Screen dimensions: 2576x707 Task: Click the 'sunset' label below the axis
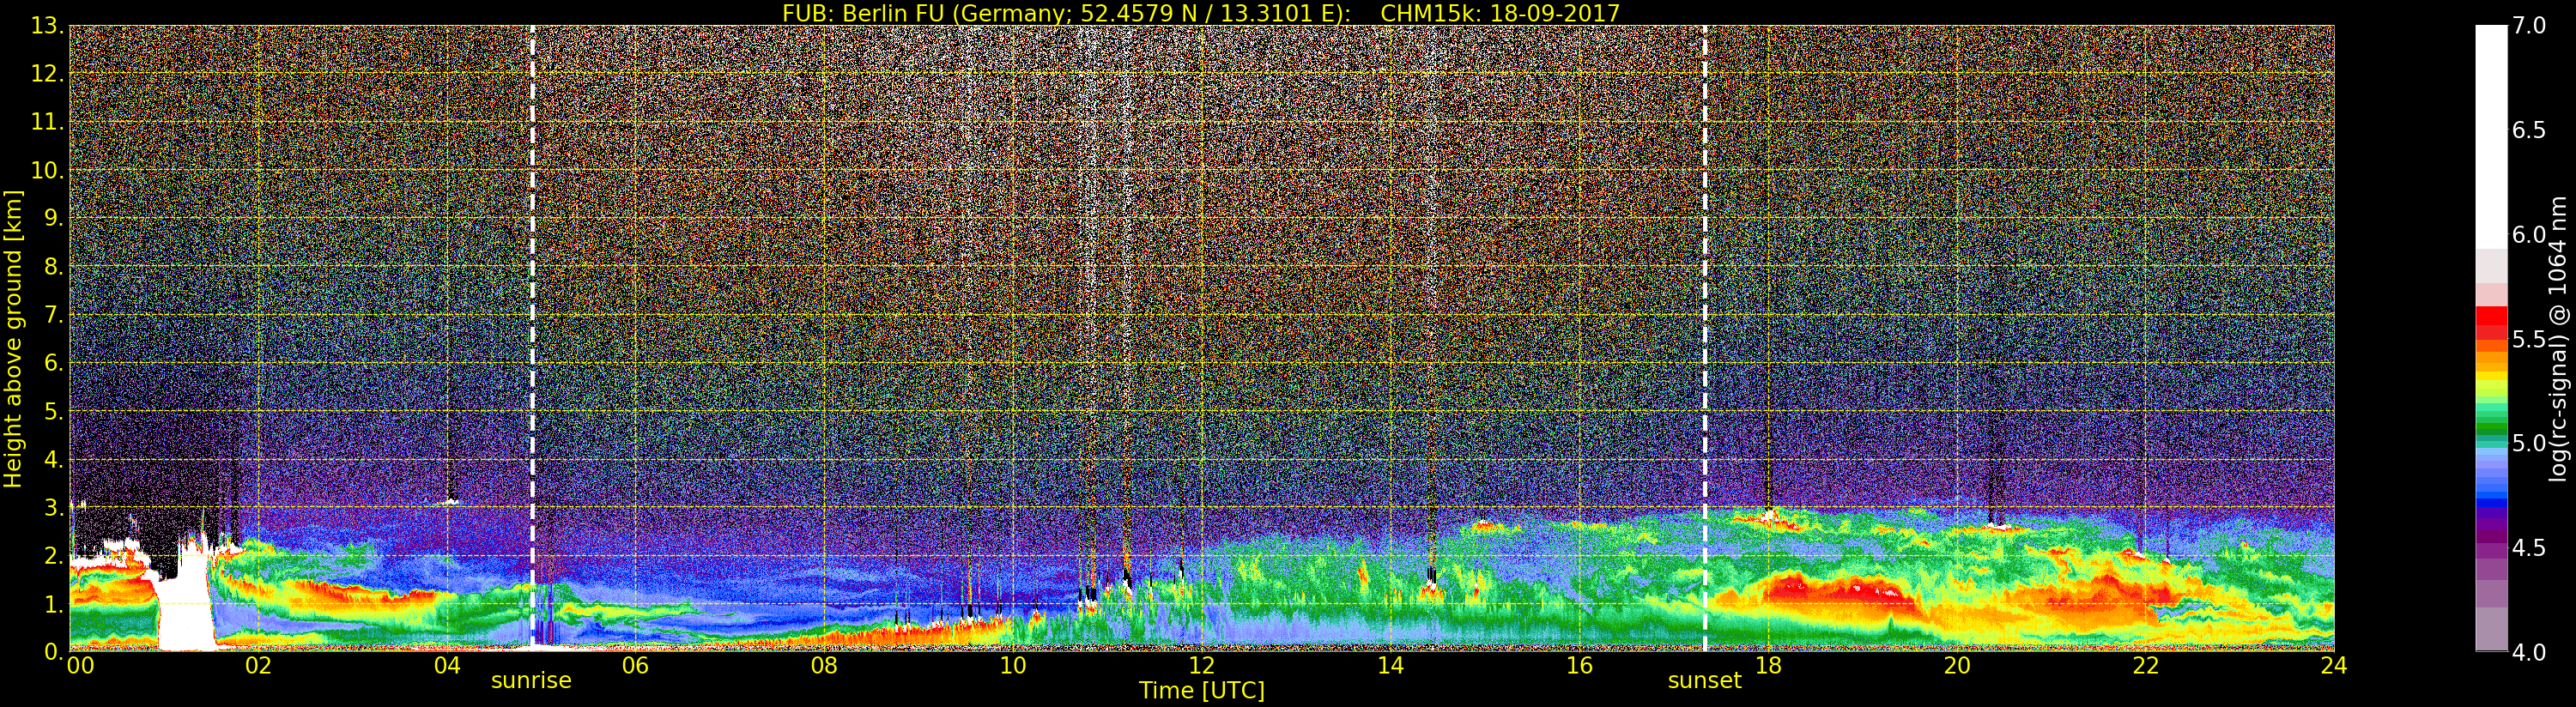[x=1704, y=680]
